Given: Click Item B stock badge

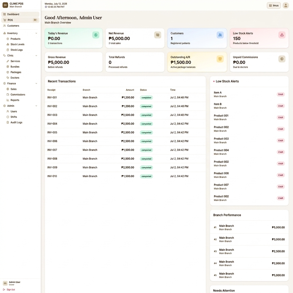Looking at the screenshot, I should 281,106.
